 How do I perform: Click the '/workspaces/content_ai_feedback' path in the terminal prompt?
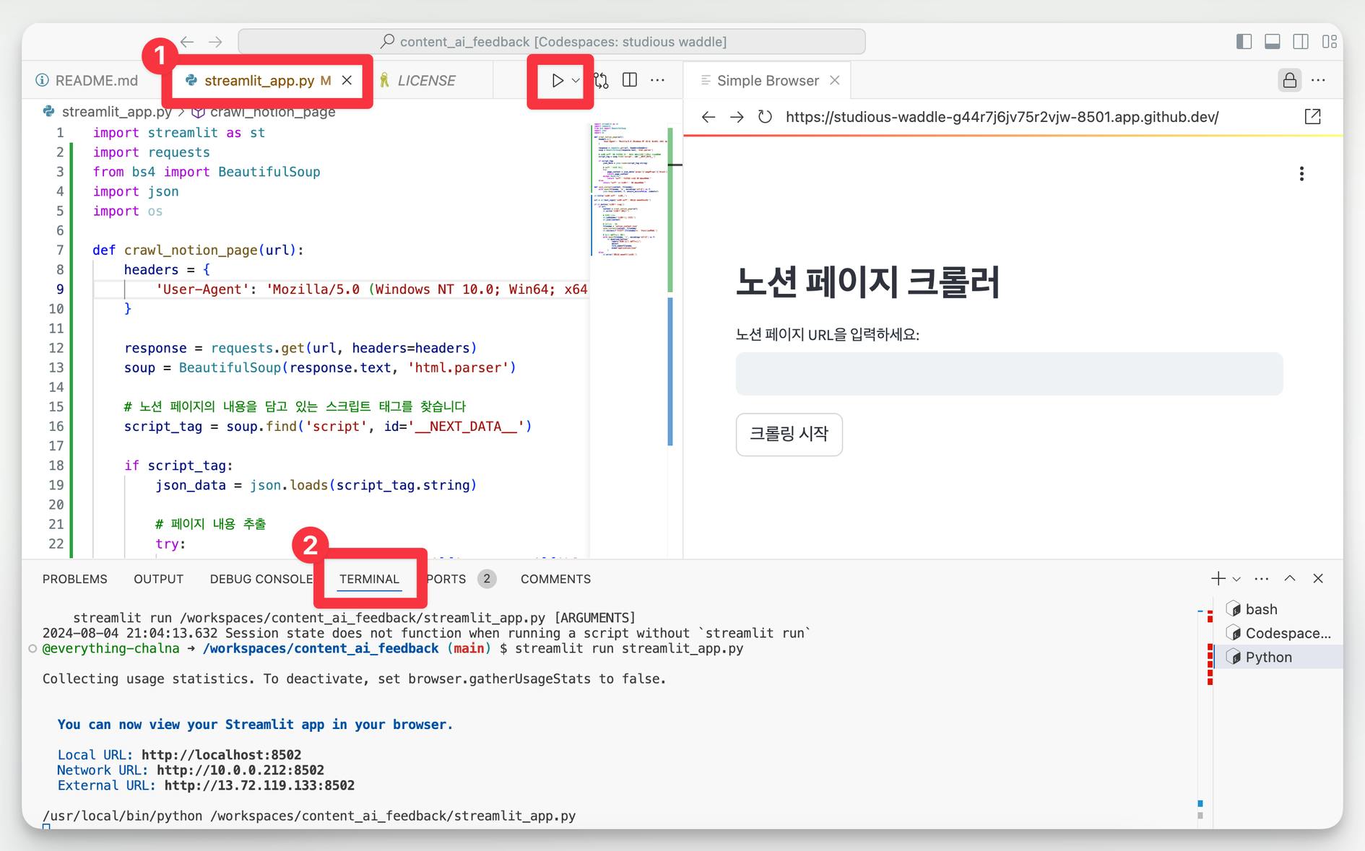tap(321, 648)
